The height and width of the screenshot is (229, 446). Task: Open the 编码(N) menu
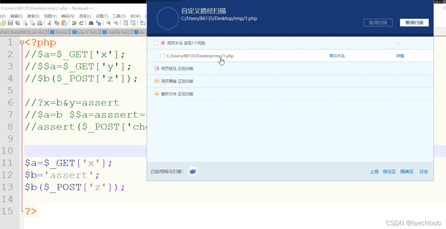tap(68, 16)
